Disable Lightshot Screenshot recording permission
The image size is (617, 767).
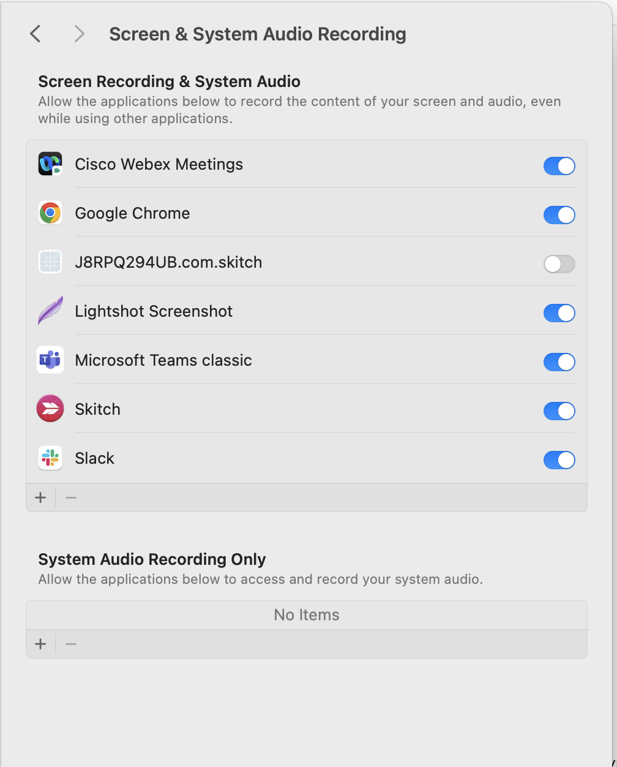click(x=559, y=313)
